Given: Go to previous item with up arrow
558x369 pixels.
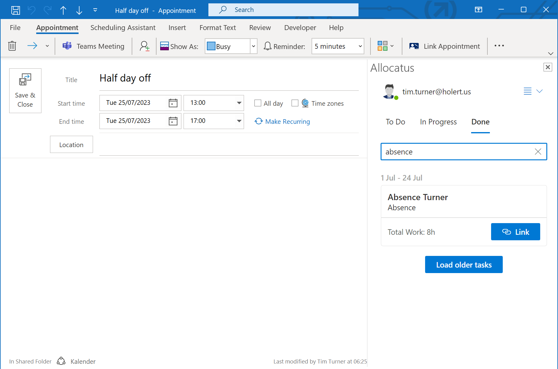Looking at the screenshot, I should (63, 10).
